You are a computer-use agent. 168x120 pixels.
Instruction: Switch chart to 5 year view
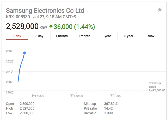click(129, 36)
